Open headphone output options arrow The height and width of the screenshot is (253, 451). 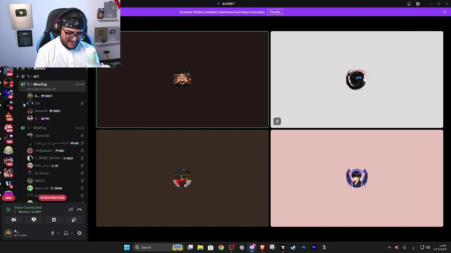[72, 233]
